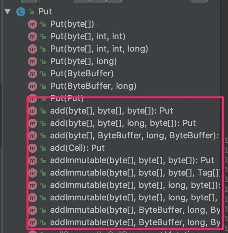Select the Put class root item

pyautogui.click(x=45, y=11)
